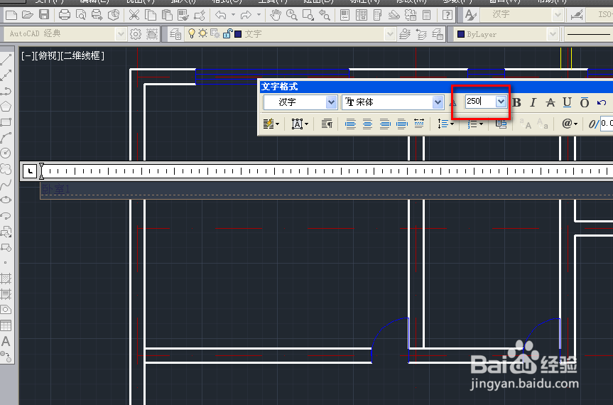Click the text height 250 input field
This screenshot has height=405, width=613.
pos(480,102)
